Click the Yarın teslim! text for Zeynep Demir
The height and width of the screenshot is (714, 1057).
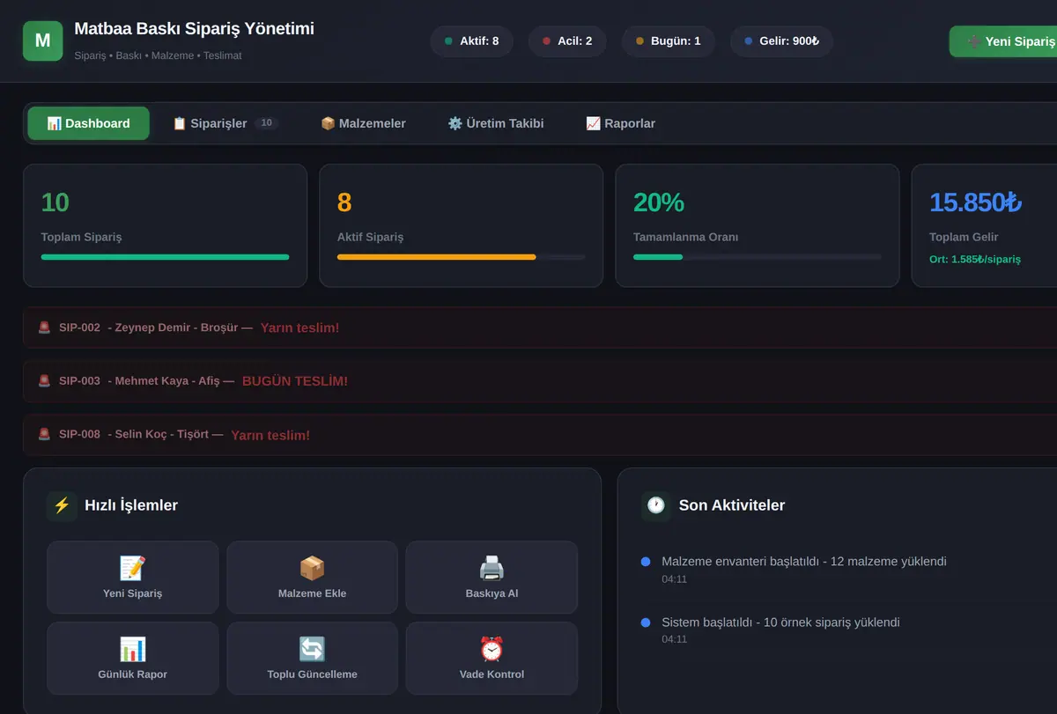click(299, 328)
